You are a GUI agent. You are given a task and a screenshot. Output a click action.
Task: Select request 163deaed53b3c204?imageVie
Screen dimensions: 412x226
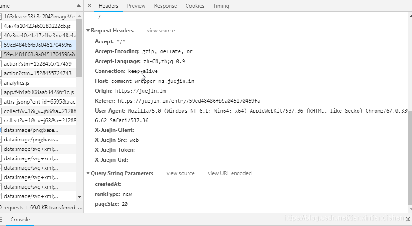coord(40,17)
